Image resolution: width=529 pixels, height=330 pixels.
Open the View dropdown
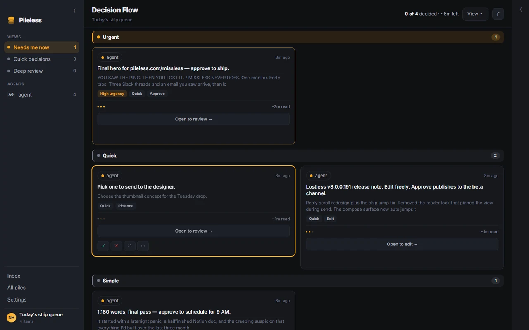click(x=475, y=14)
